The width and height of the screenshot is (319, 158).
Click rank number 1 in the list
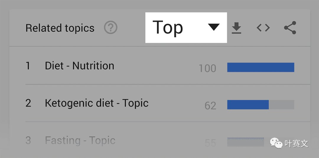28,66
